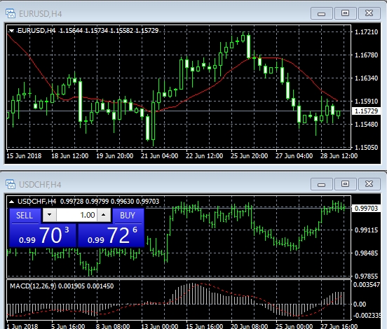Increase the lot volume with up arrow

click(x=104, y=215)
